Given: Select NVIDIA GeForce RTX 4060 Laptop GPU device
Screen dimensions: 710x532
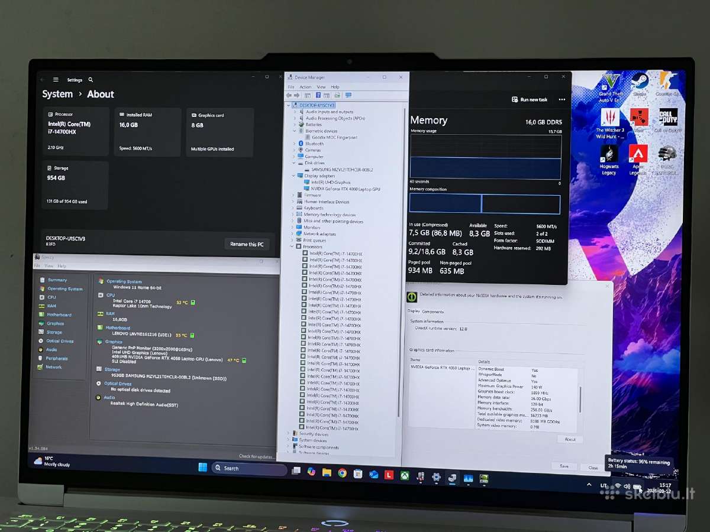Looking at the screenshot, I should click(346, 189).
